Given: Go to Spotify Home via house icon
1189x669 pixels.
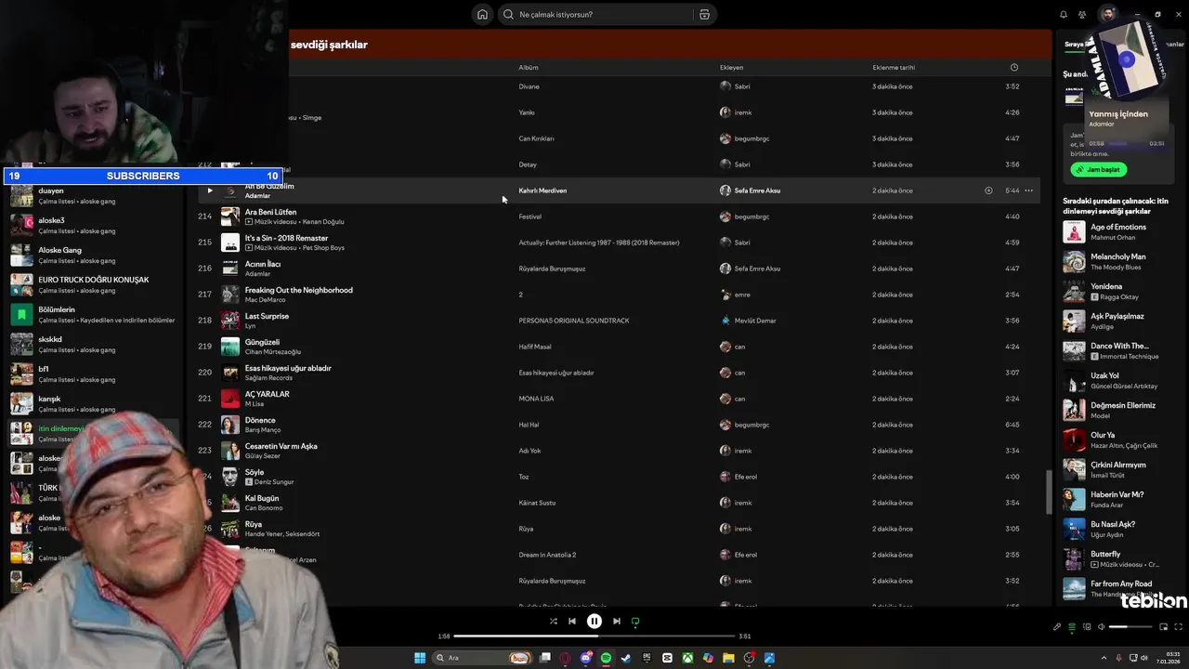Looking at the screenshot, I should pyautogui.click(x=482, y=14).
